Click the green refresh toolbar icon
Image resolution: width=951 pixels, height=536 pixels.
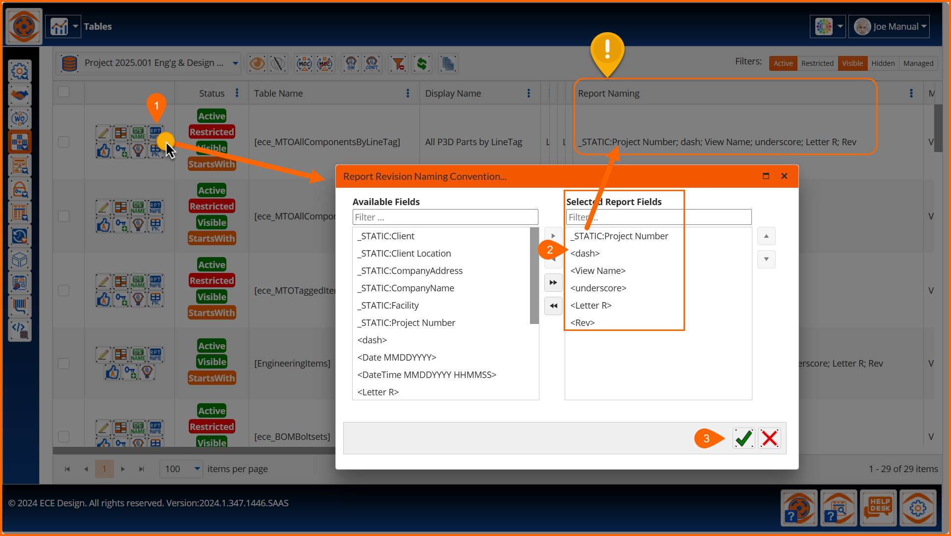point(422,63)
